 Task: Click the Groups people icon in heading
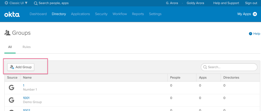7,33
